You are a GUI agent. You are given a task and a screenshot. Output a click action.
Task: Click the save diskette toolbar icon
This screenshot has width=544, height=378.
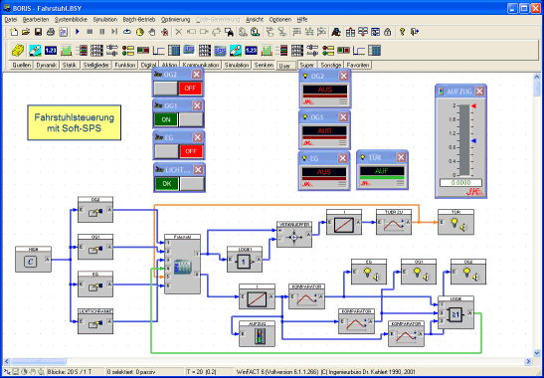click(x=38, y=32)
